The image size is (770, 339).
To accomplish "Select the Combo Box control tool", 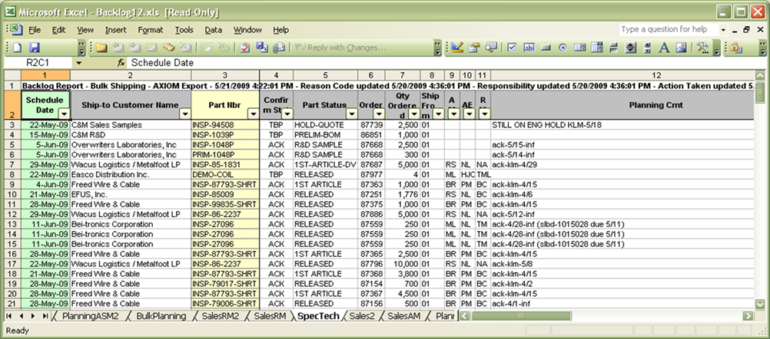I will pyautogui.click(x=596, y=48).
